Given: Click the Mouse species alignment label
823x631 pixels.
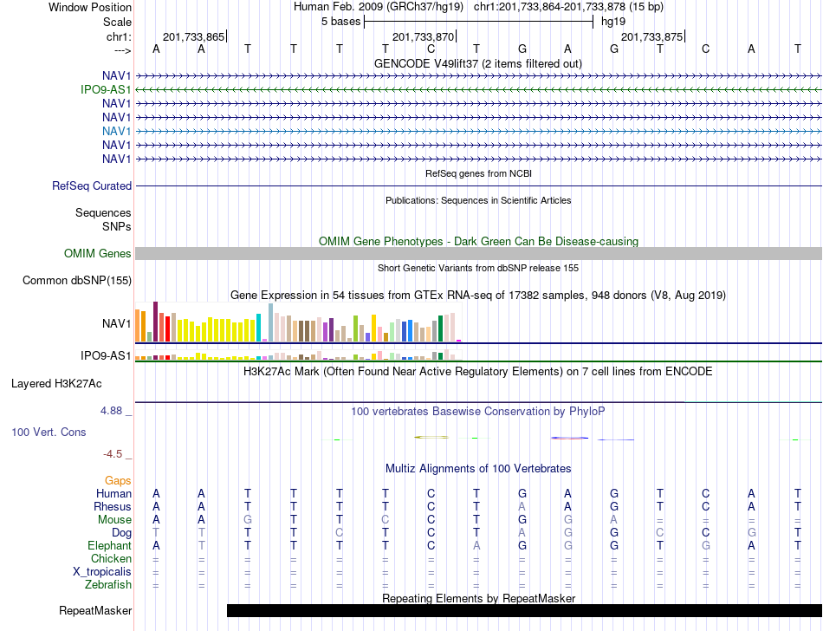Looking at the screenshot, I should click(114, 520).
